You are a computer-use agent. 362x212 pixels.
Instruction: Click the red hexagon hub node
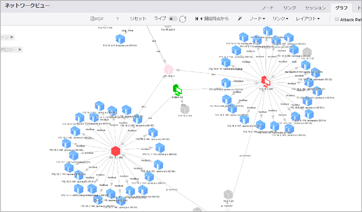[115, 150]
